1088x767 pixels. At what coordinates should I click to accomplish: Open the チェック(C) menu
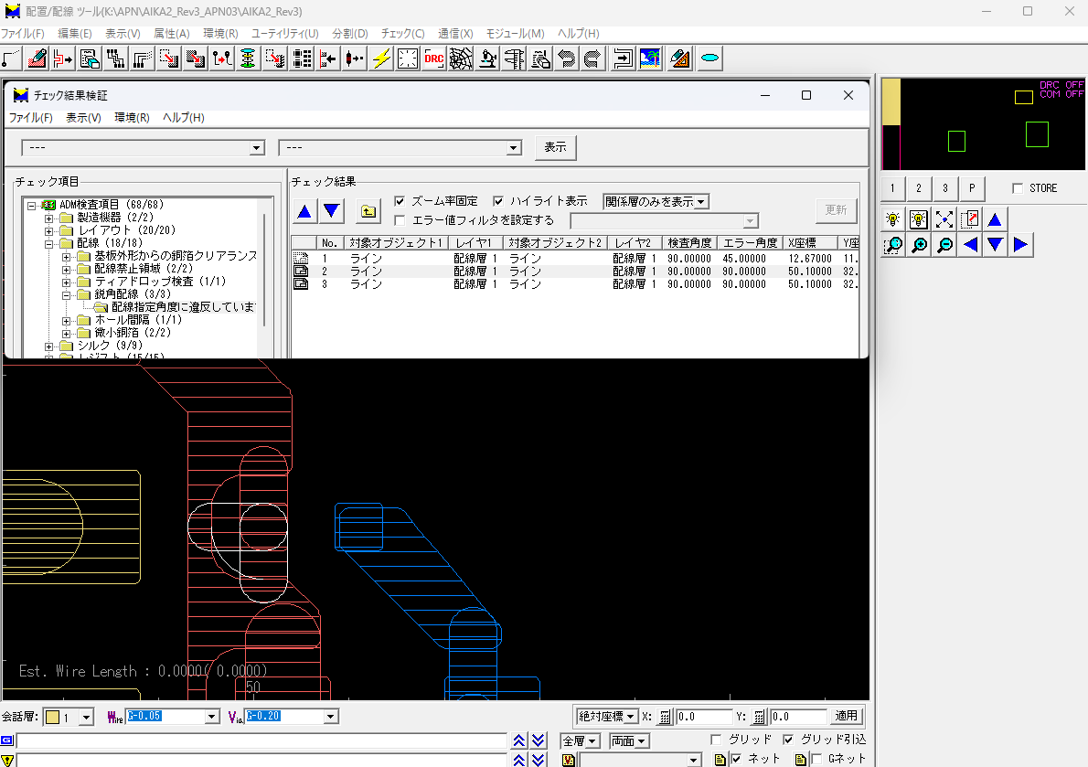pyautogui.click(x=400, y=33)
